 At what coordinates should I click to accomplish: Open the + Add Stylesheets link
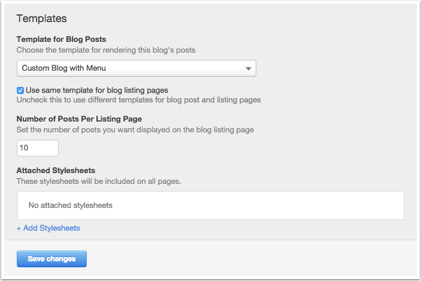[x=49, y=228]
